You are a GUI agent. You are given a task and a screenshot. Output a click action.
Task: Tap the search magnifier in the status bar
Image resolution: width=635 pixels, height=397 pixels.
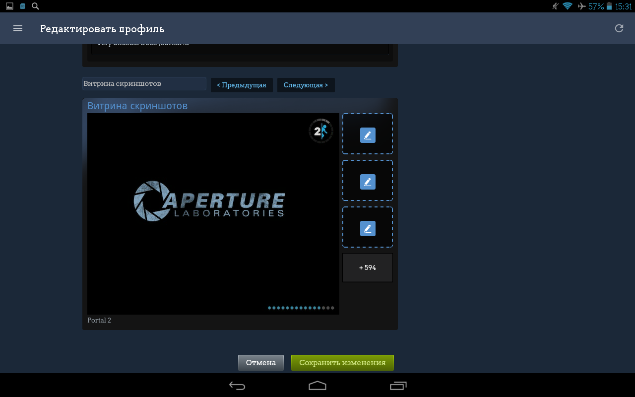tap(35, 6)
